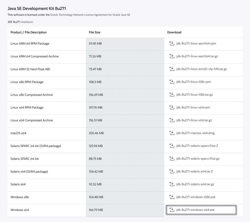Download jdk-8u271-linux-i586.tar.gz file link
Viewport: 250px width, 222px height.
tap(194, 95)
